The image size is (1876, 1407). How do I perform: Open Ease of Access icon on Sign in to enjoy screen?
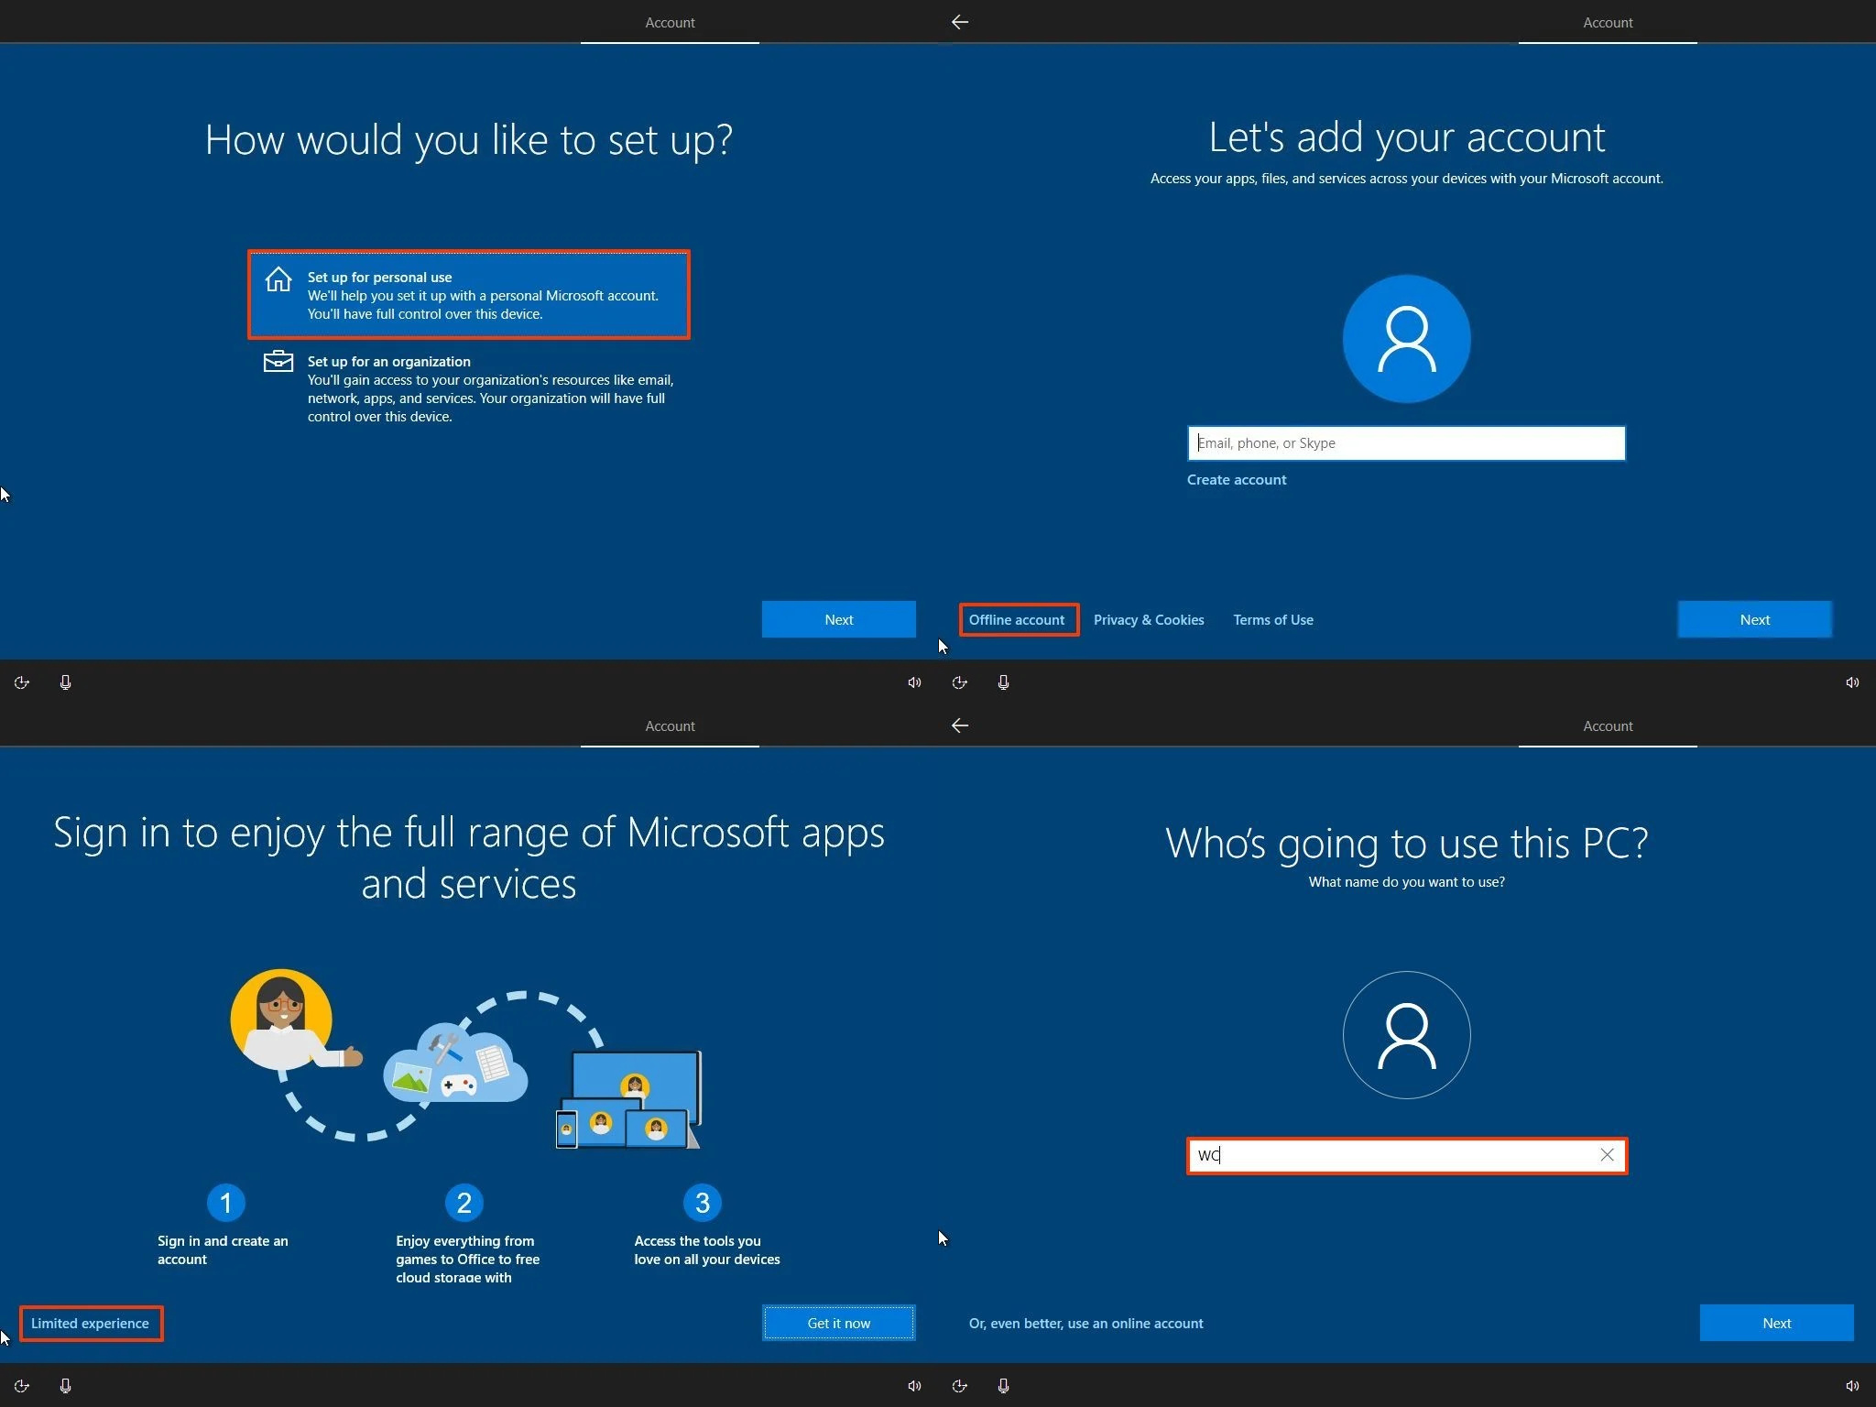(22, 1386)
